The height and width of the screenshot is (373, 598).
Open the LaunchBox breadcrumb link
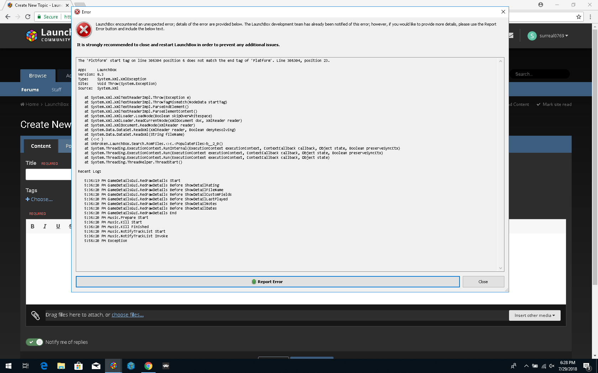click(57, 104)
